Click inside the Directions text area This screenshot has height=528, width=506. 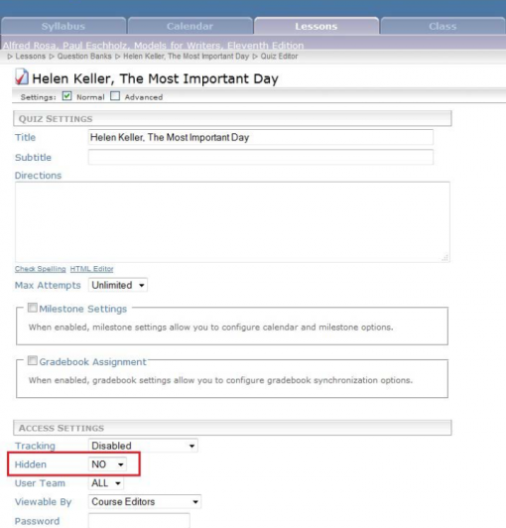tap(232, 222)
